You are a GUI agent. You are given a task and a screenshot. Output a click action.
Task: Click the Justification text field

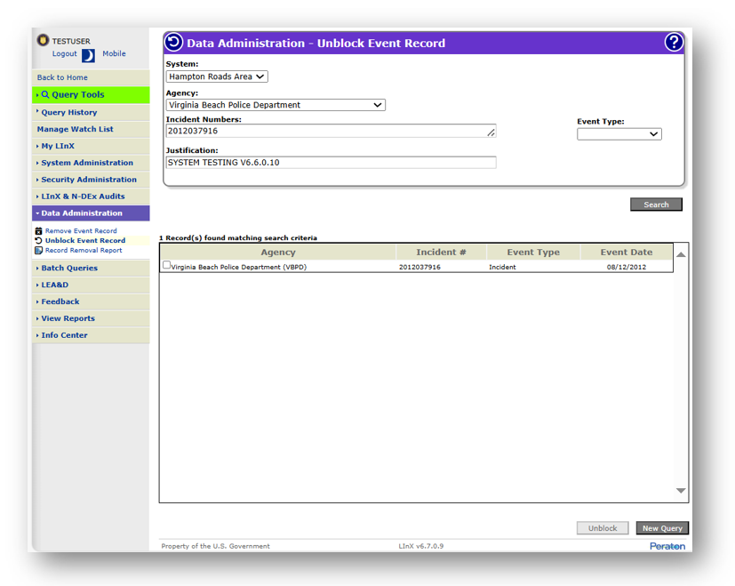coord(331,163)
